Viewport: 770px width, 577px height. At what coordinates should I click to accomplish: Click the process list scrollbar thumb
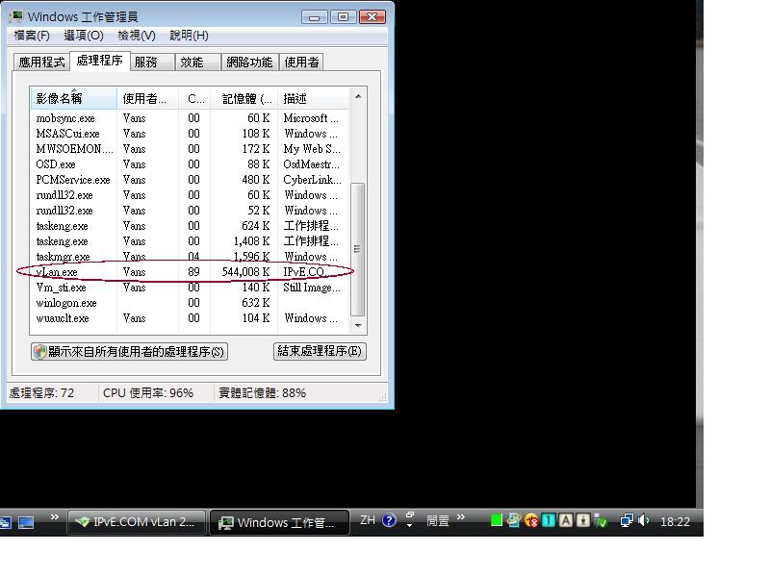point(358,249)
